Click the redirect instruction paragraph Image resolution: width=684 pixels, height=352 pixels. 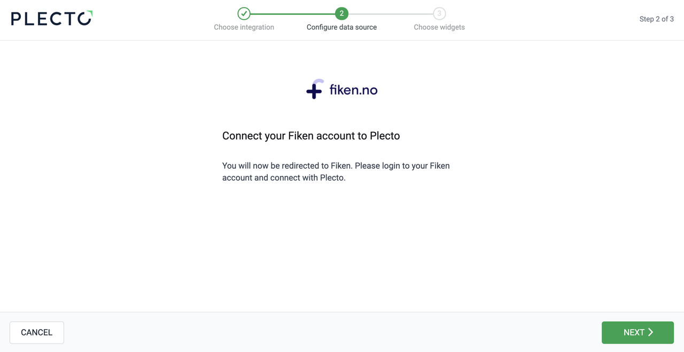pos(336,171)
